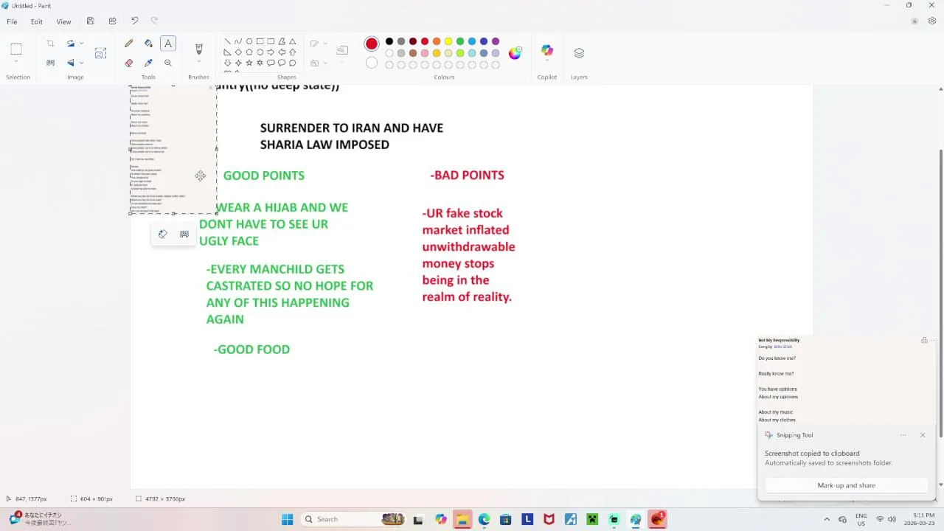Screen dimensions: 944x531
Task: Click the generative erase icon on floating toolbar
Action: coord(163,235)
